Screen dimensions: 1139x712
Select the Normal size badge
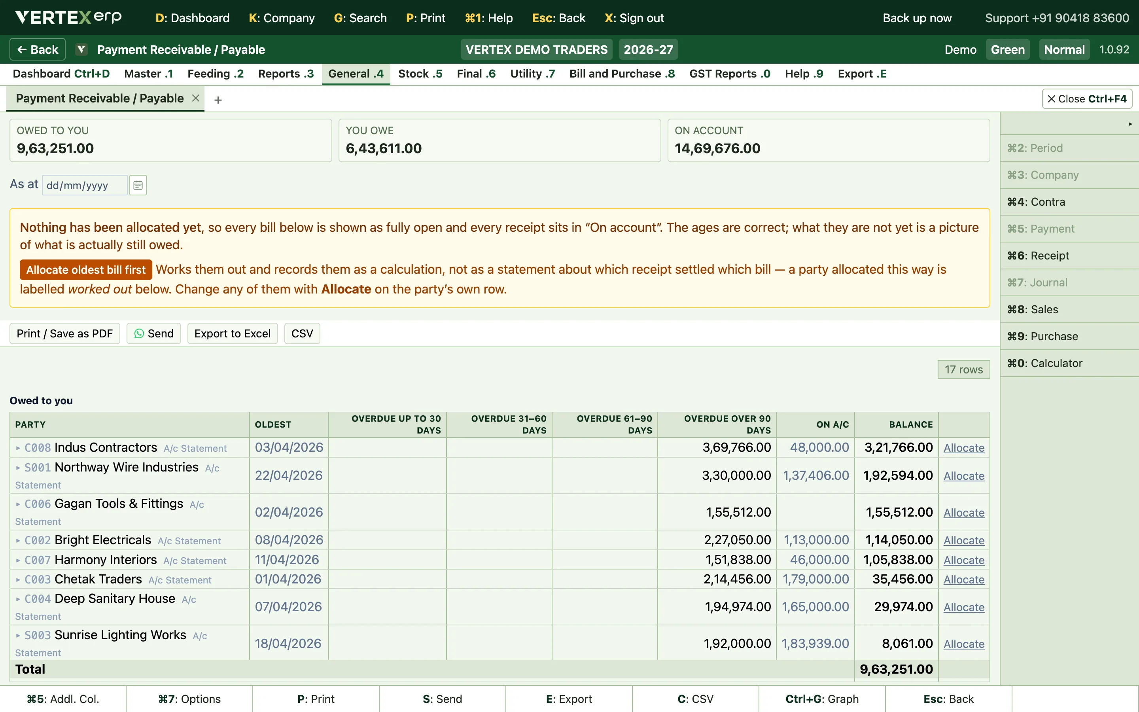point(1064,49)
